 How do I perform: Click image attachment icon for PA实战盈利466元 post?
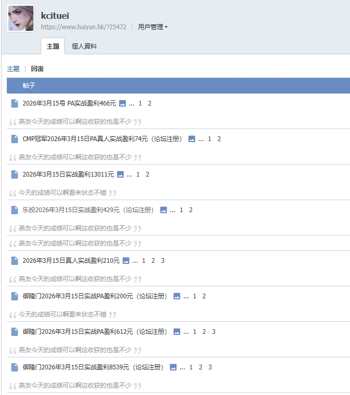point(123,103)
